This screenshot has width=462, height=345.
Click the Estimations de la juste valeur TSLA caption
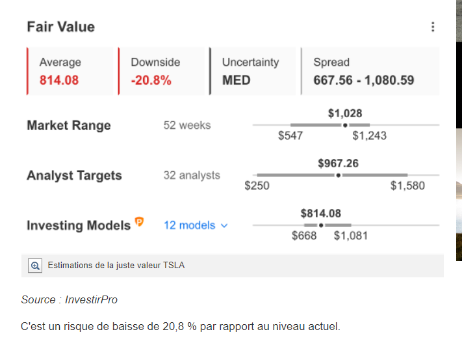click(x=116, y=266)
